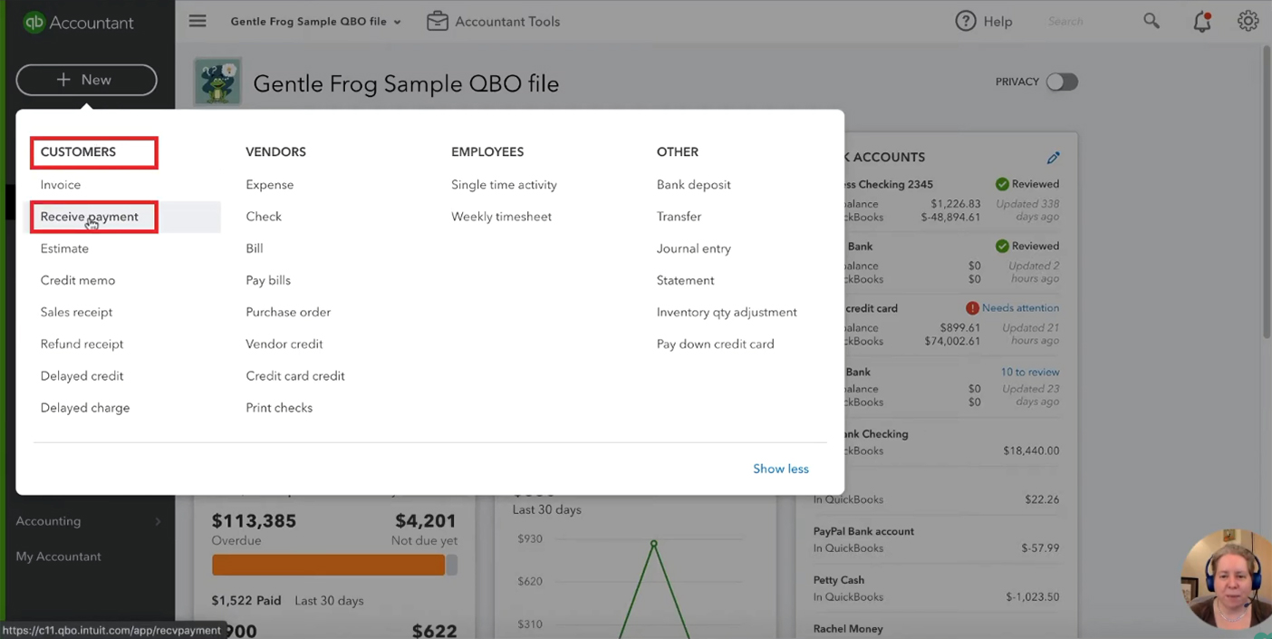The width and height of the screenshot is (1272, 639).
Task: Click the search magnifying glass icon
Action: [1152, 21]
